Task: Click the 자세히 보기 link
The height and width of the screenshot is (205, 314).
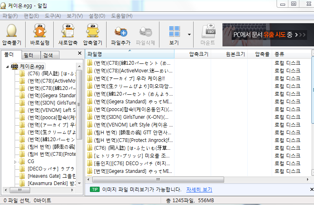Action: pos(199,190)
